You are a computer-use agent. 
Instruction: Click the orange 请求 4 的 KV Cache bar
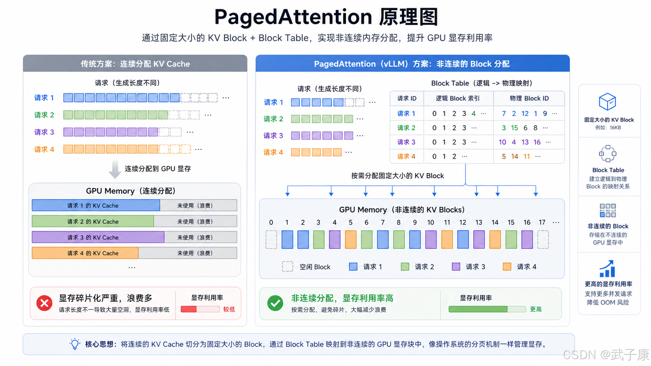click(x=85, y=253)
